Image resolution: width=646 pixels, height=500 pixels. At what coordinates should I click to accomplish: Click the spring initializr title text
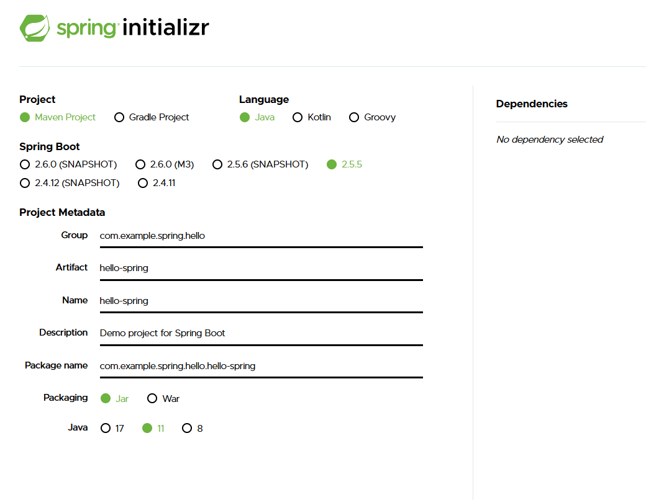[133, 28]
